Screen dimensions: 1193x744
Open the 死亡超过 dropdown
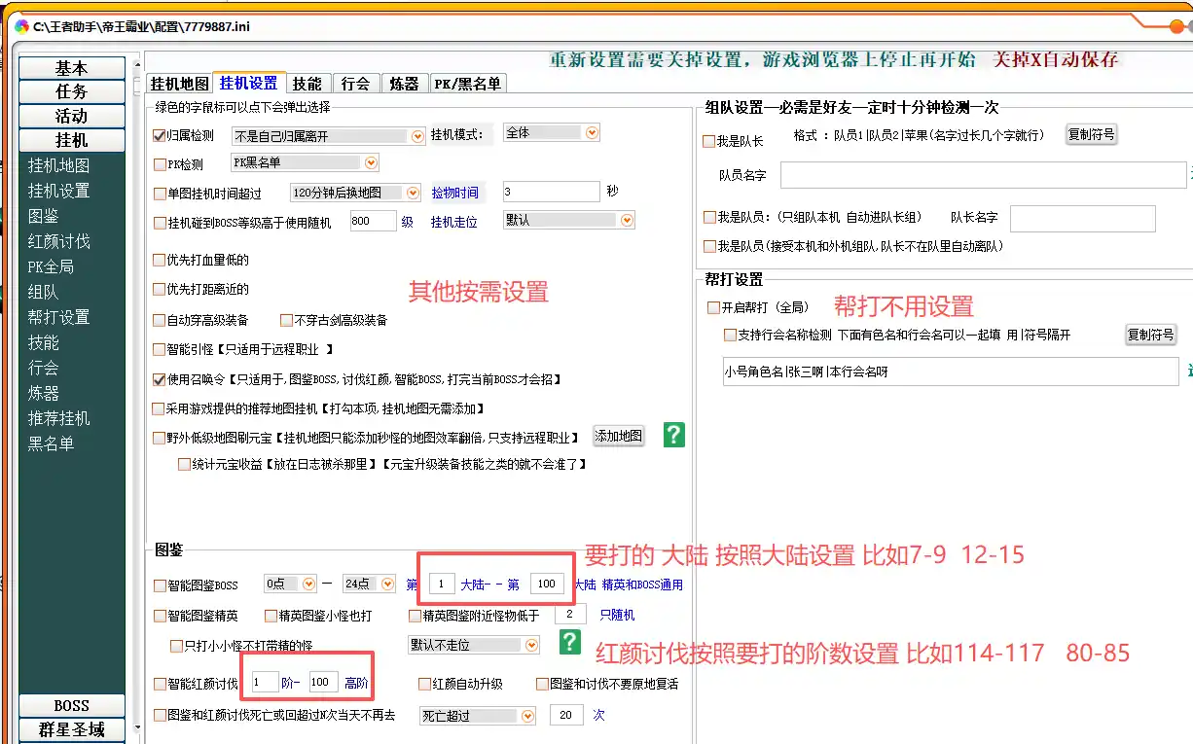[528, 716]
